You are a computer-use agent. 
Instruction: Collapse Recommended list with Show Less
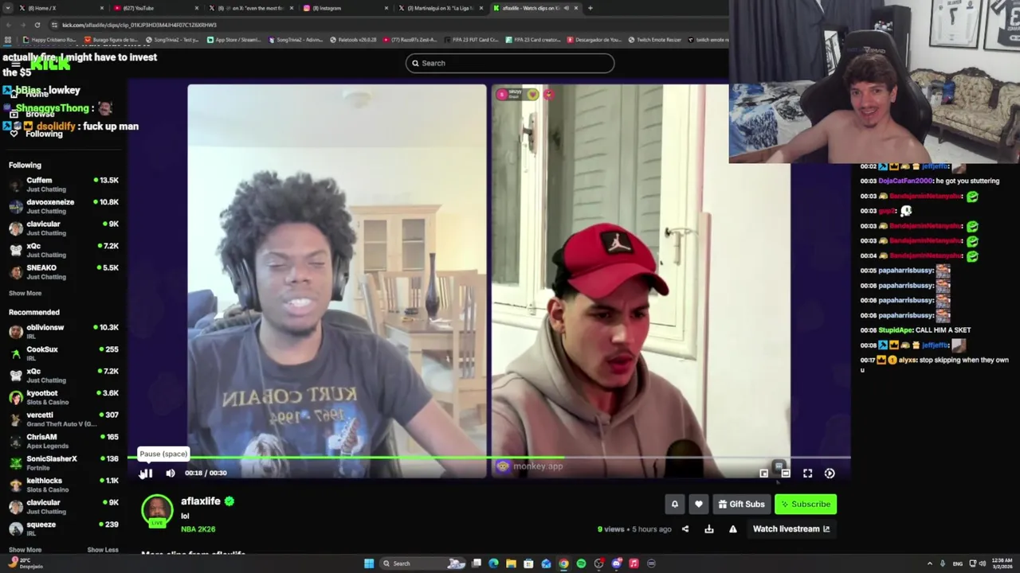tap(103, 550)
